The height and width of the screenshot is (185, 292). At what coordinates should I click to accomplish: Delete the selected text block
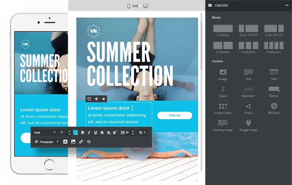104,99
